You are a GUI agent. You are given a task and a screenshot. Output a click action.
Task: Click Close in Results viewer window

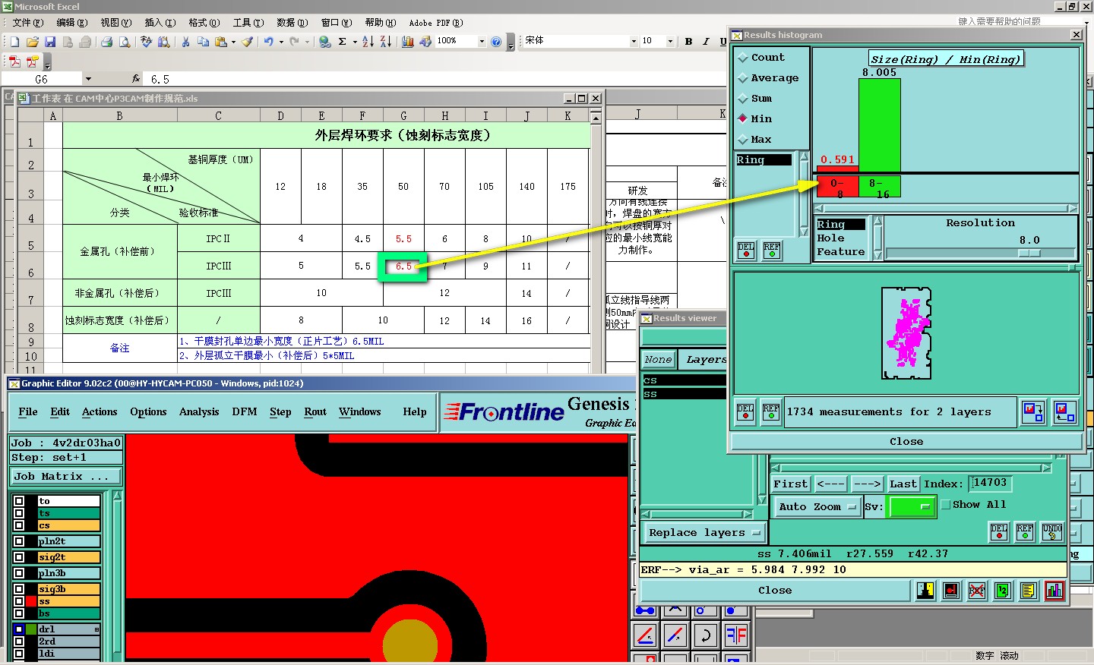pyautogui.click(x=775, y=591)
